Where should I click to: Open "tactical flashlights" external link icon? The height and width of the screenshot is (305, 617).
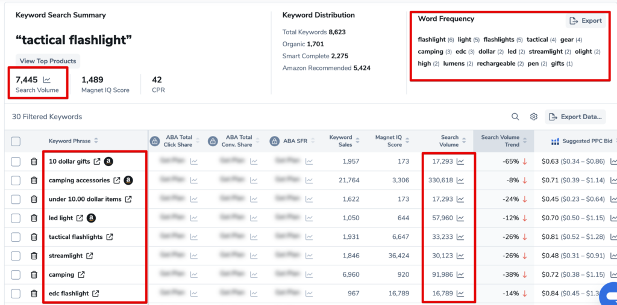(110, 237)
